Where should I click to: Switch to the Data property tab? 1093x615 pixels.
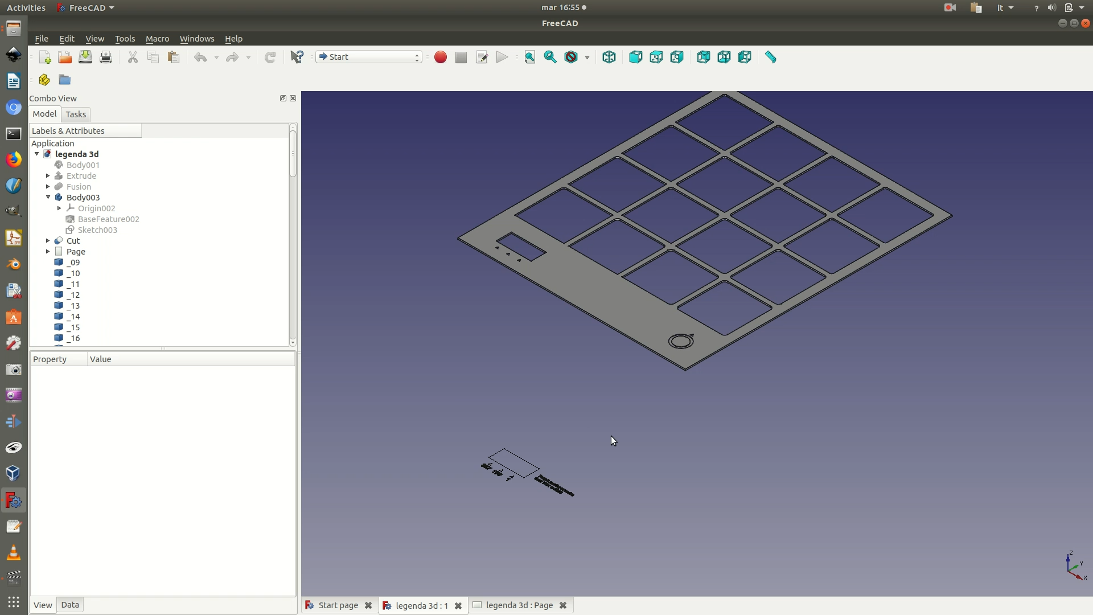70,605
